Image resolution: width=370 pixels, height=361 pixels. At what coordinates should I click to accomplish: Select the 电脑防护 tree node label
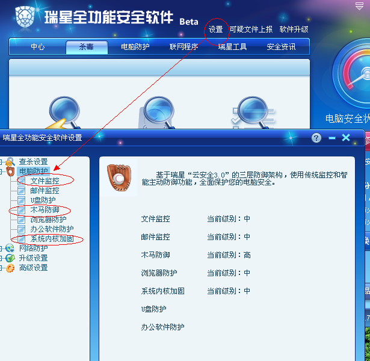[x=33, y=171]
